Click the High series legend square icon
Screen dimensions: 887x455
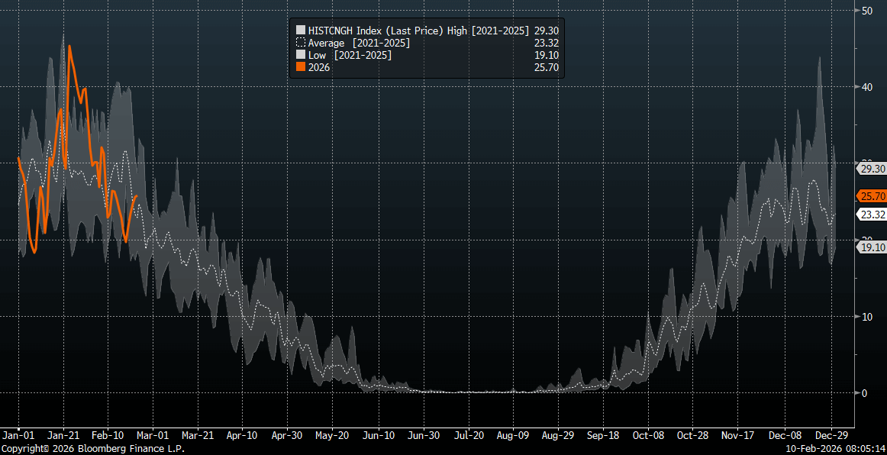tap(300, 31)
